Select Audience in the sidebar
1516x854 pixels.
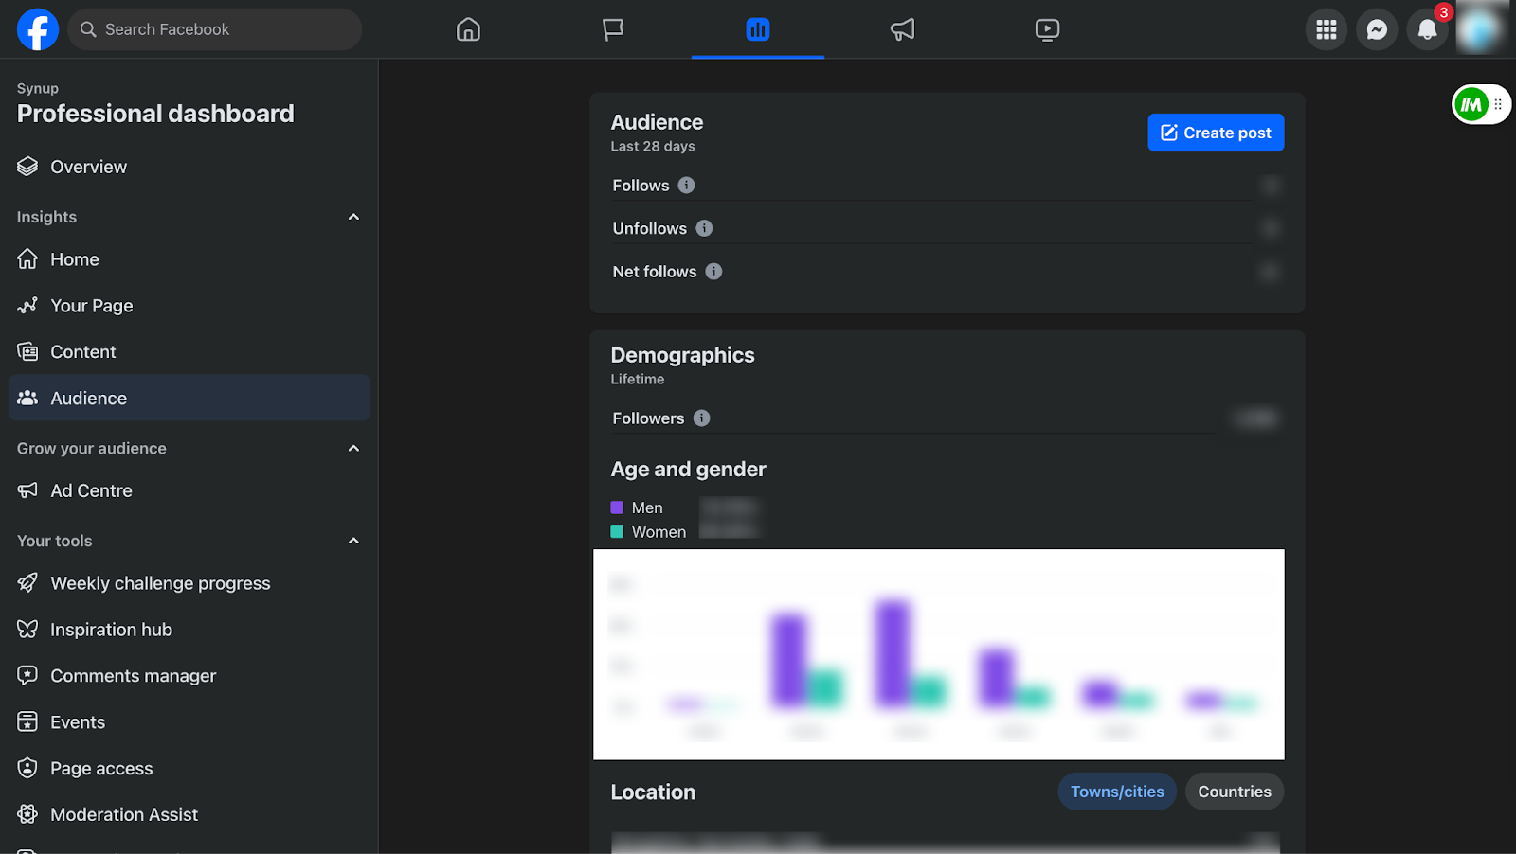tap(189, 398)
